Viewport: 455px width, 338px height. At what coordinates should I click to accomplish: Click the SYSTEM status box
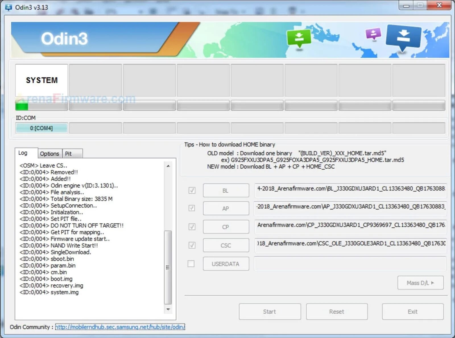[42, 80]
